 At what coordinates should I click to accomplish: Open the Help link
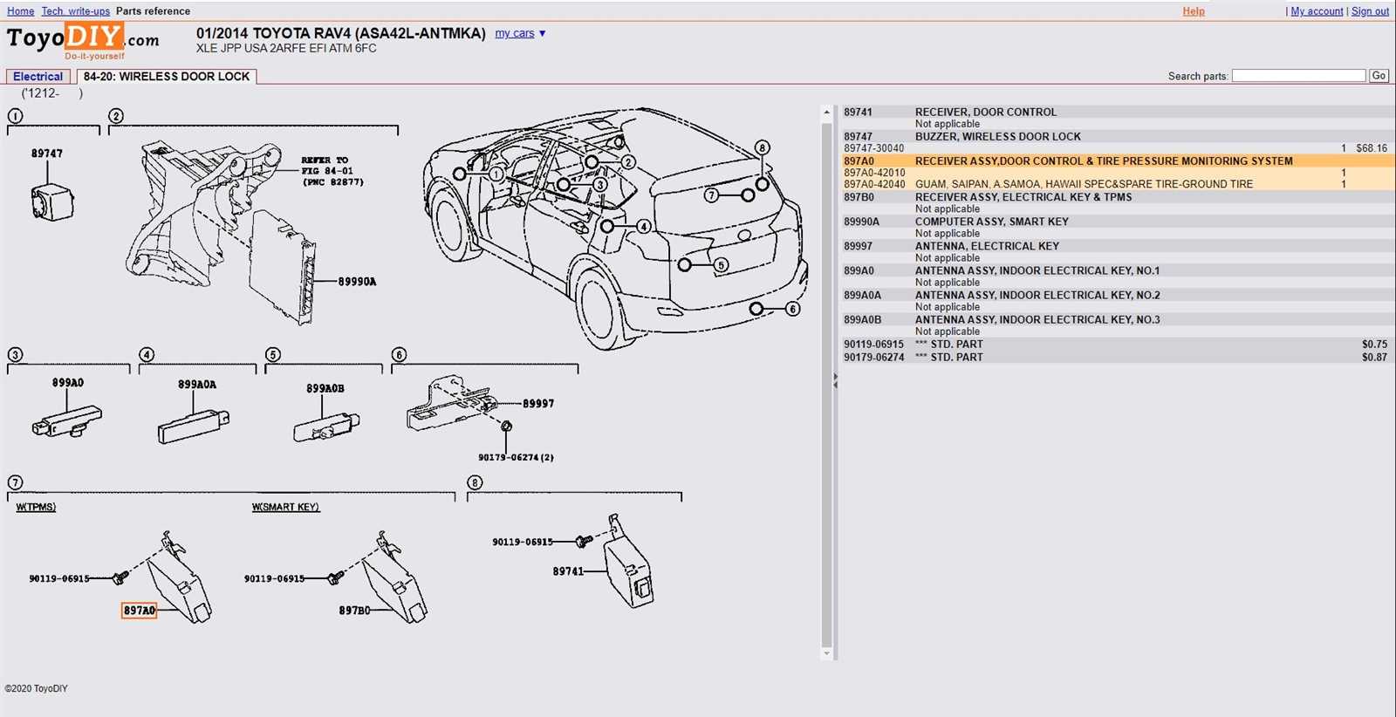(x=1194, y=11)
